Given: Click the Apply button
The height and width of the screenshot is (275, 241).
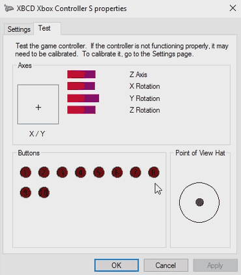Looking at the screenshot, I should click(215, 265).
